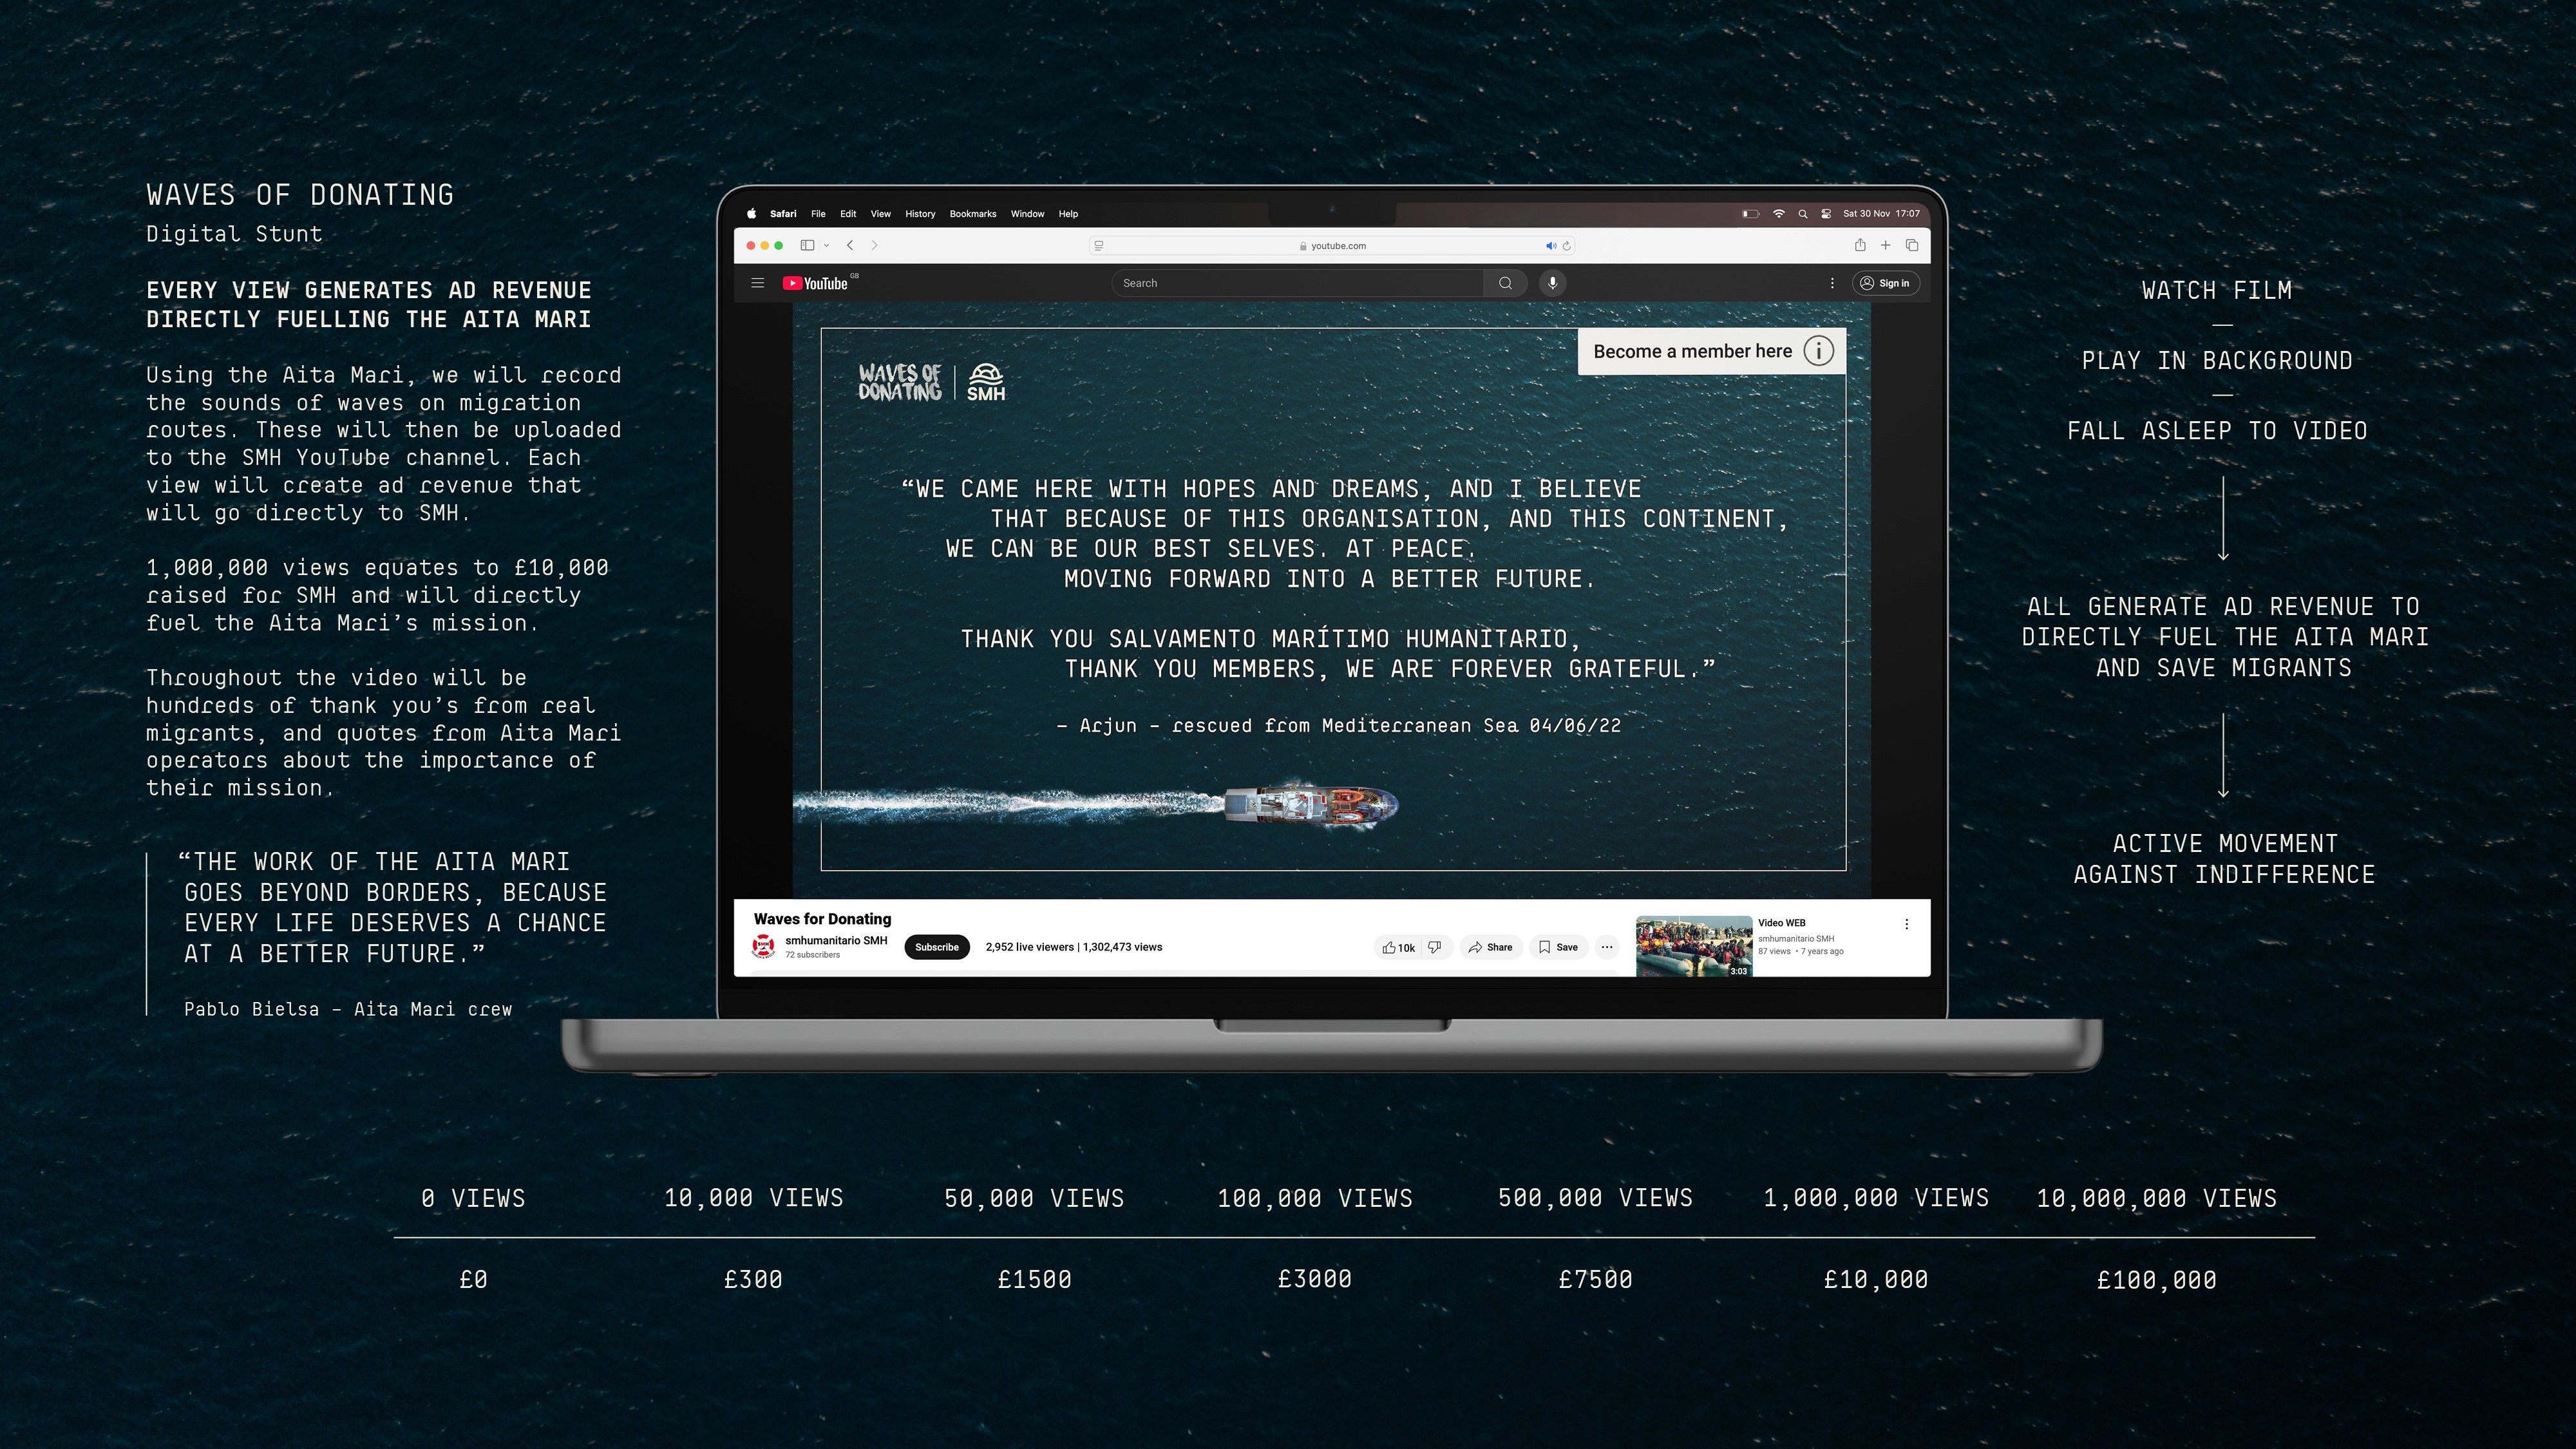Click the date and time display
The width and height of the screenshot is (2576, 1449).
(x=1881, y=214)
